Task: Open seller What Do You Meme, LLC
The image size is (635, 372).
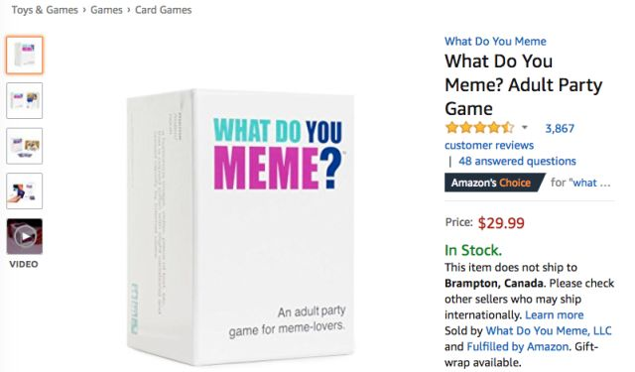Action: click(x=549, y=330)
